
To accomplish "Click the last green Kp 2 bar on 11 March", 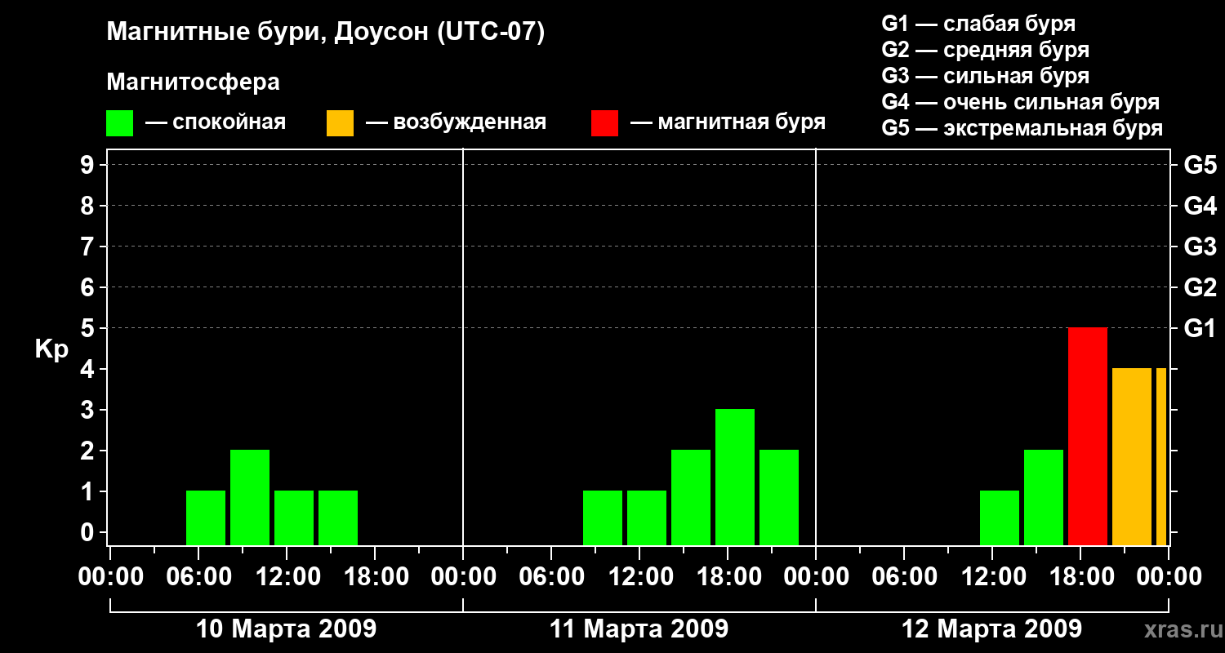I will coord(779,498).
